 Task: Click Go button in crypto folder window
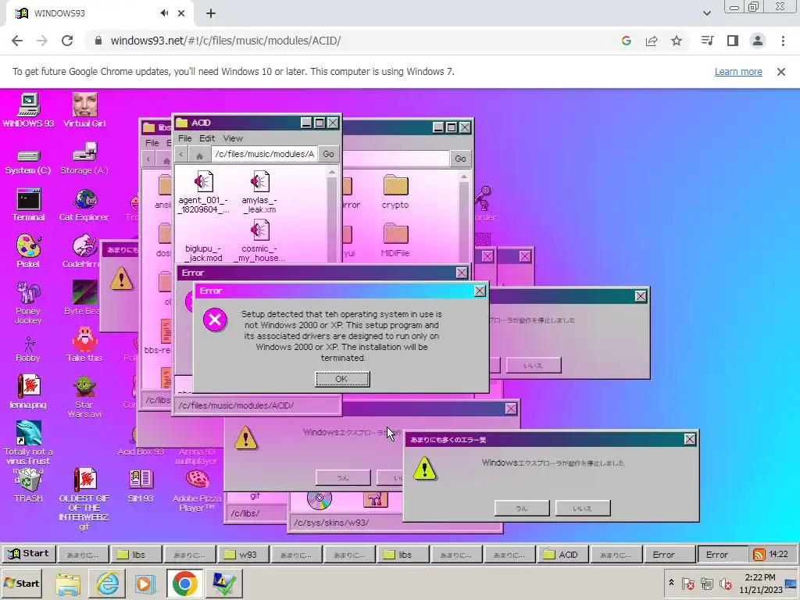tap(460, 159)
